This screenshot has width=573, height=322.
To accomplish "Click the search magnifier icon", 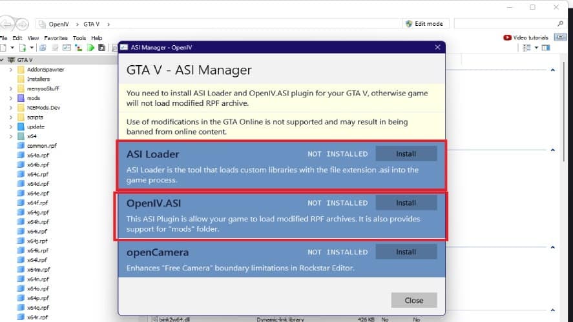I will pyautogui.click(x=561, y=24).
